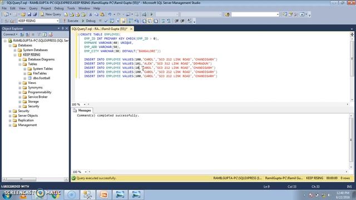Open the query editor zoom 100% dropdown
356x200 pixels.
(85, 104)
